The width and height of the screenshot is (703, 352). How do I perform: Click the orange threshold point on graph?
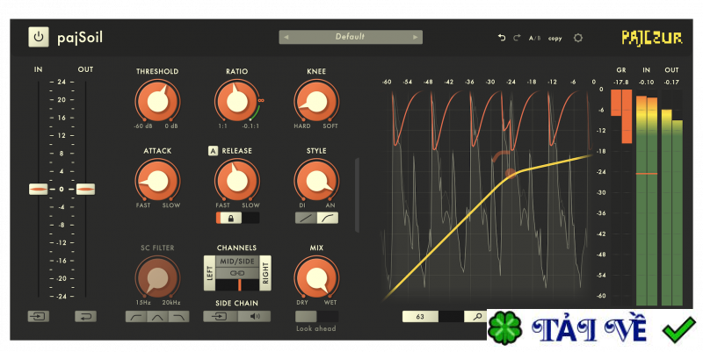(511, 173)
